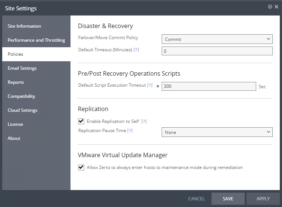Image resolution: width=282 pixels, height=207 pixels.
Task: Open the Compatibility tab
Action: tap(36, 96)
